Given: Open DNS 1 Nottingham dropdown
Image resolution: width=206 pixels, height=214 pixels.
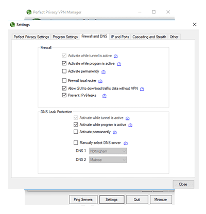Looking at the screenshot, I should (x=108, y=151).
